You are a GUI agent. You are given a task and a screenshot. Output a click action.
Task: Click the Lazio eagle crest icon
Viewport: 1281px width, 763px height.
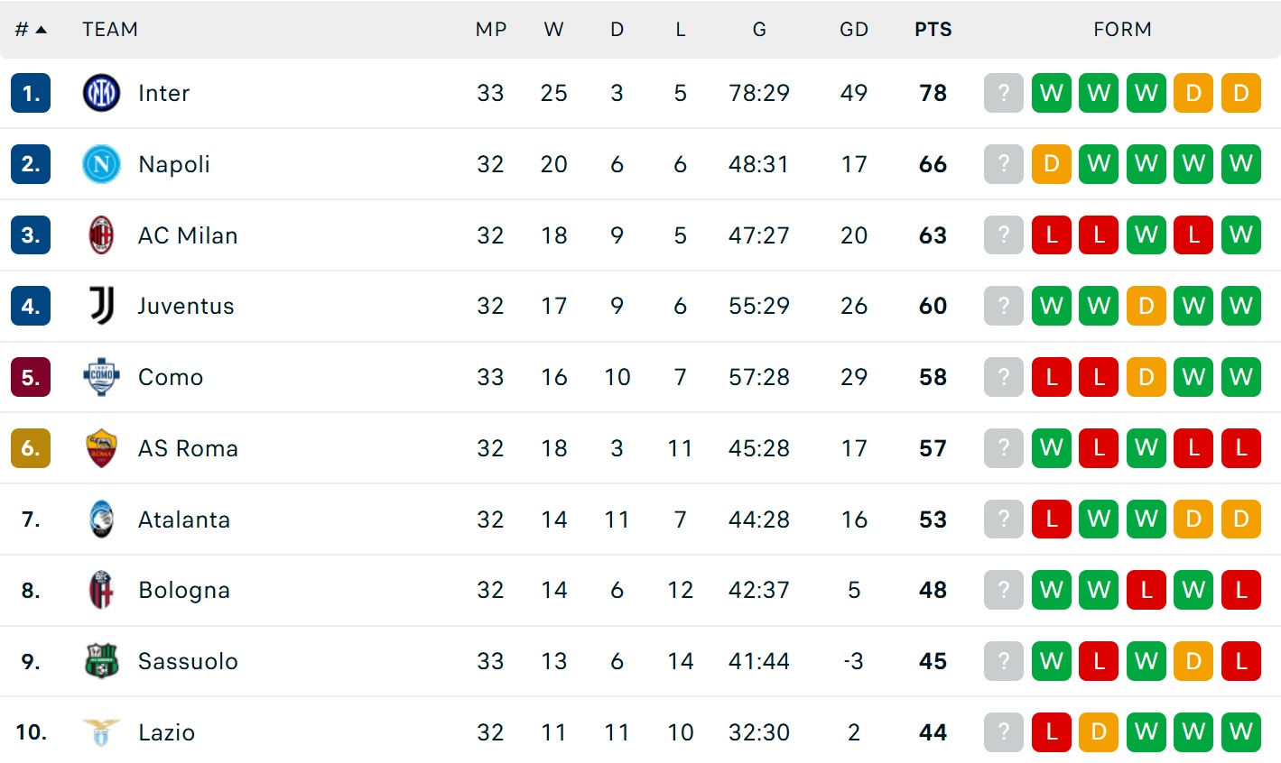click(101, 732)
